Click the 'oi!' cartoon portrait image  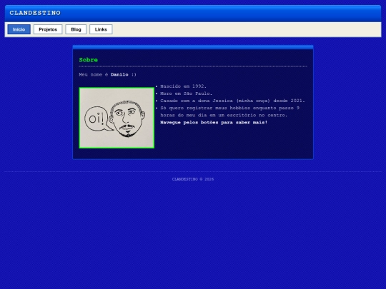[117, 118]
